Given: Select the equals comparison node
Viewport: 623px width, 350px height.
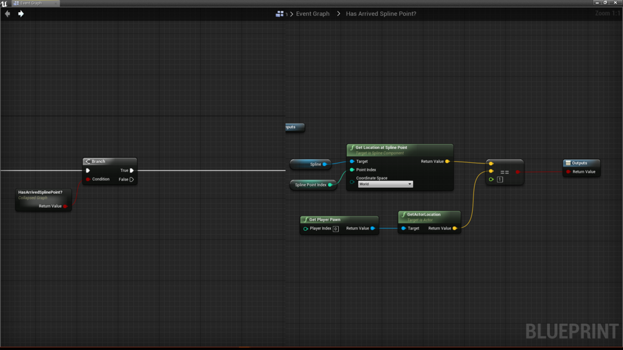Looking at the screenshot, I should pos(504,172).
